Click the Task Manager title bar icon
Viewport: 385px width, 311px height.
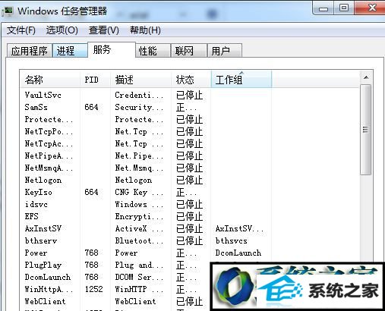[x=7, y=11]
